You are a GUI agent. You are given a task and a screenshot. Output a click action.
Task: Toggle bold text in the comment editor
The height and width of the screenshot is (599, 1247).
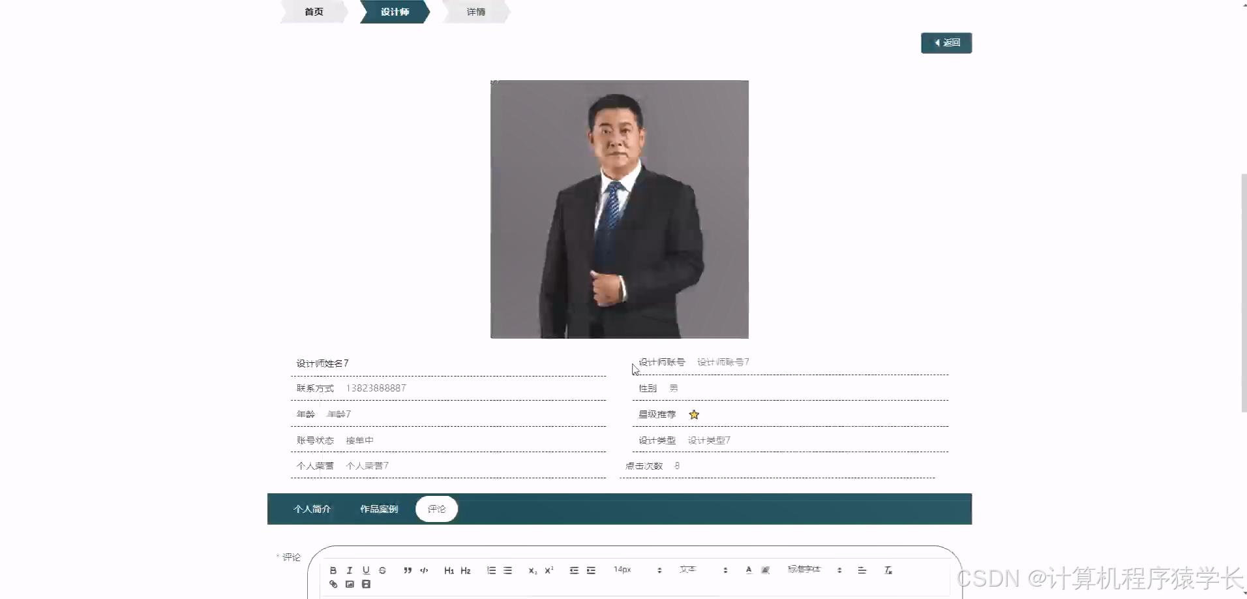point(333,570)
